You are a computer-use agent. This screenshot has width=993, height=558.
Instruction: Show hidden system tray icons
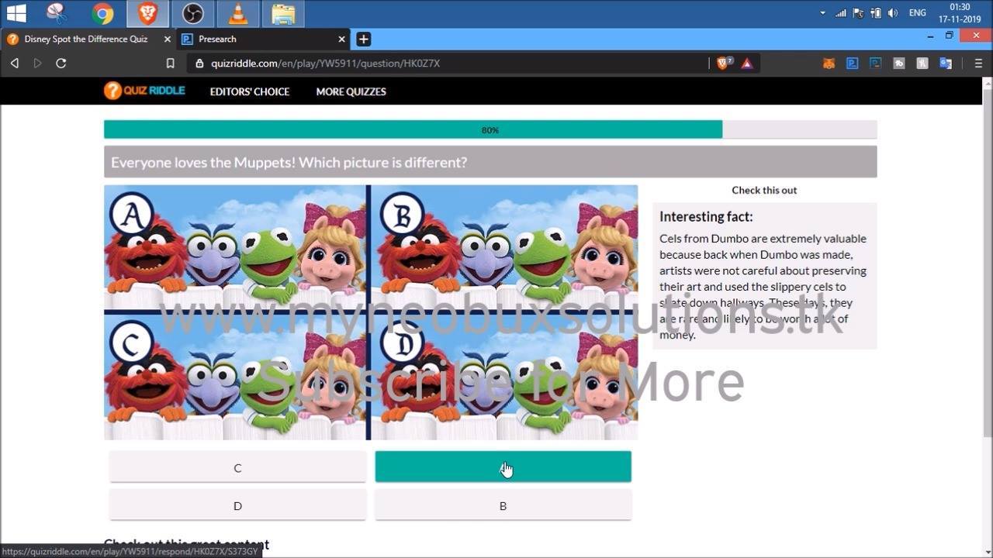coord(822,13)
